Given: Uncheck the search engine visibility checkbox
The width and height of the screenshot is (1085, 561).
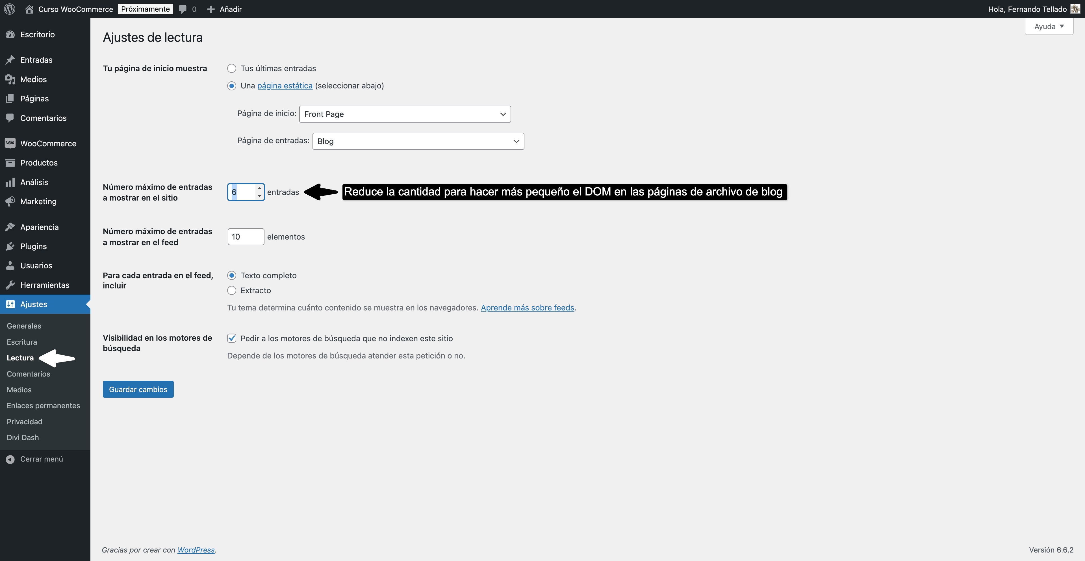Looking at the screenshot, I should point(232,338).
